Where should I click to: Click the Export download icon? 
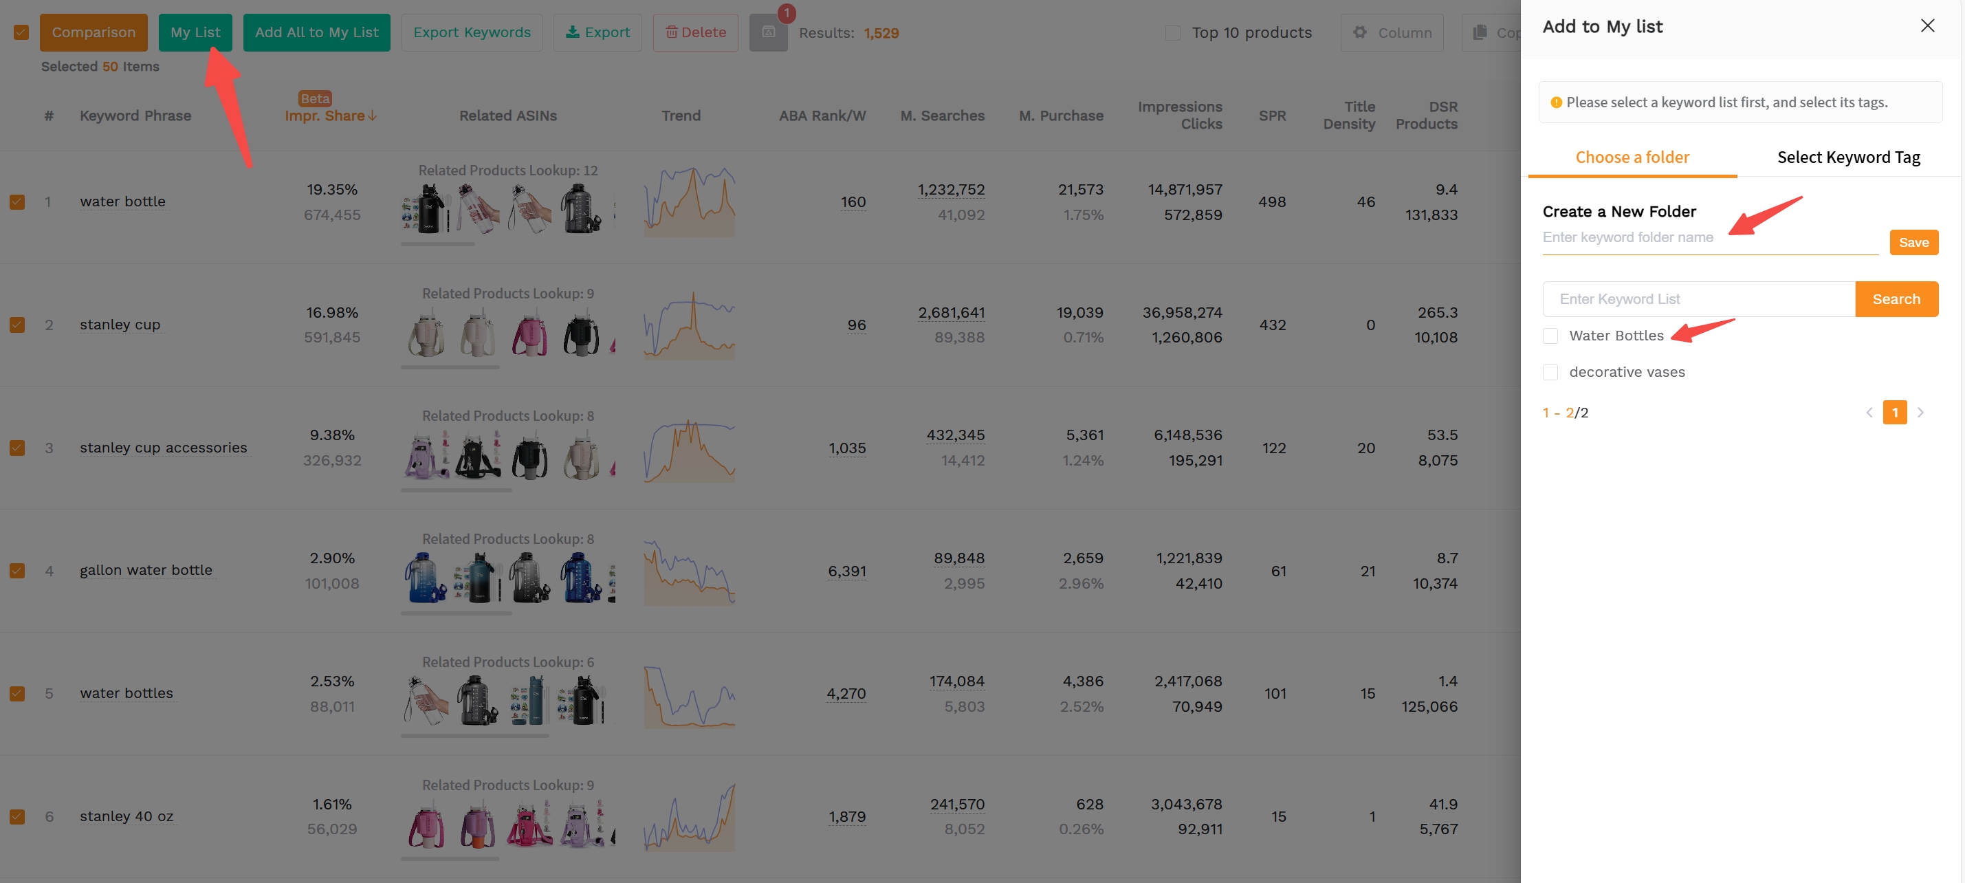tap(572, 32)
